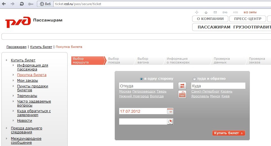Open the RSS link
Screen dimensions: 271x146
click(x=236, y=12)
